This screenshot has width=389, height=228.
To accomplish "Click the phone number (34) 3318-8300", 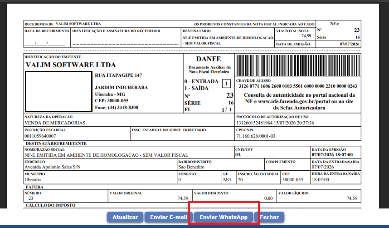I will point(123,107).
